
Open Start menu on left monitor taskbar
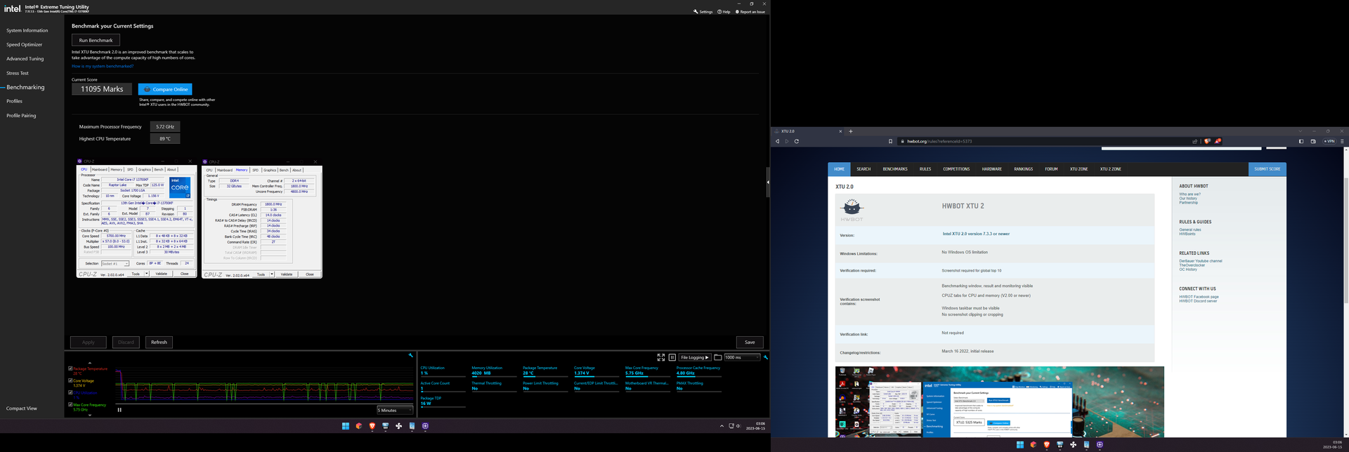(346, 426)
